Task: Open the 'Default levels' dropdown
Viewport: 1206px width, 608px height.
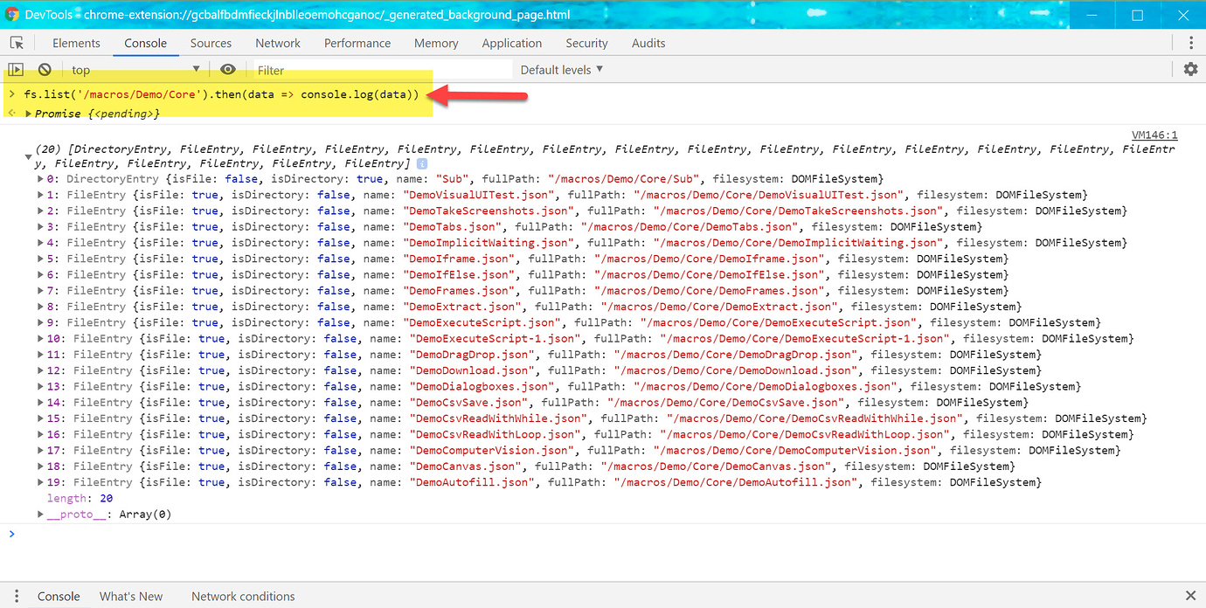Action: pyautogui.click(x=560, y=69)
